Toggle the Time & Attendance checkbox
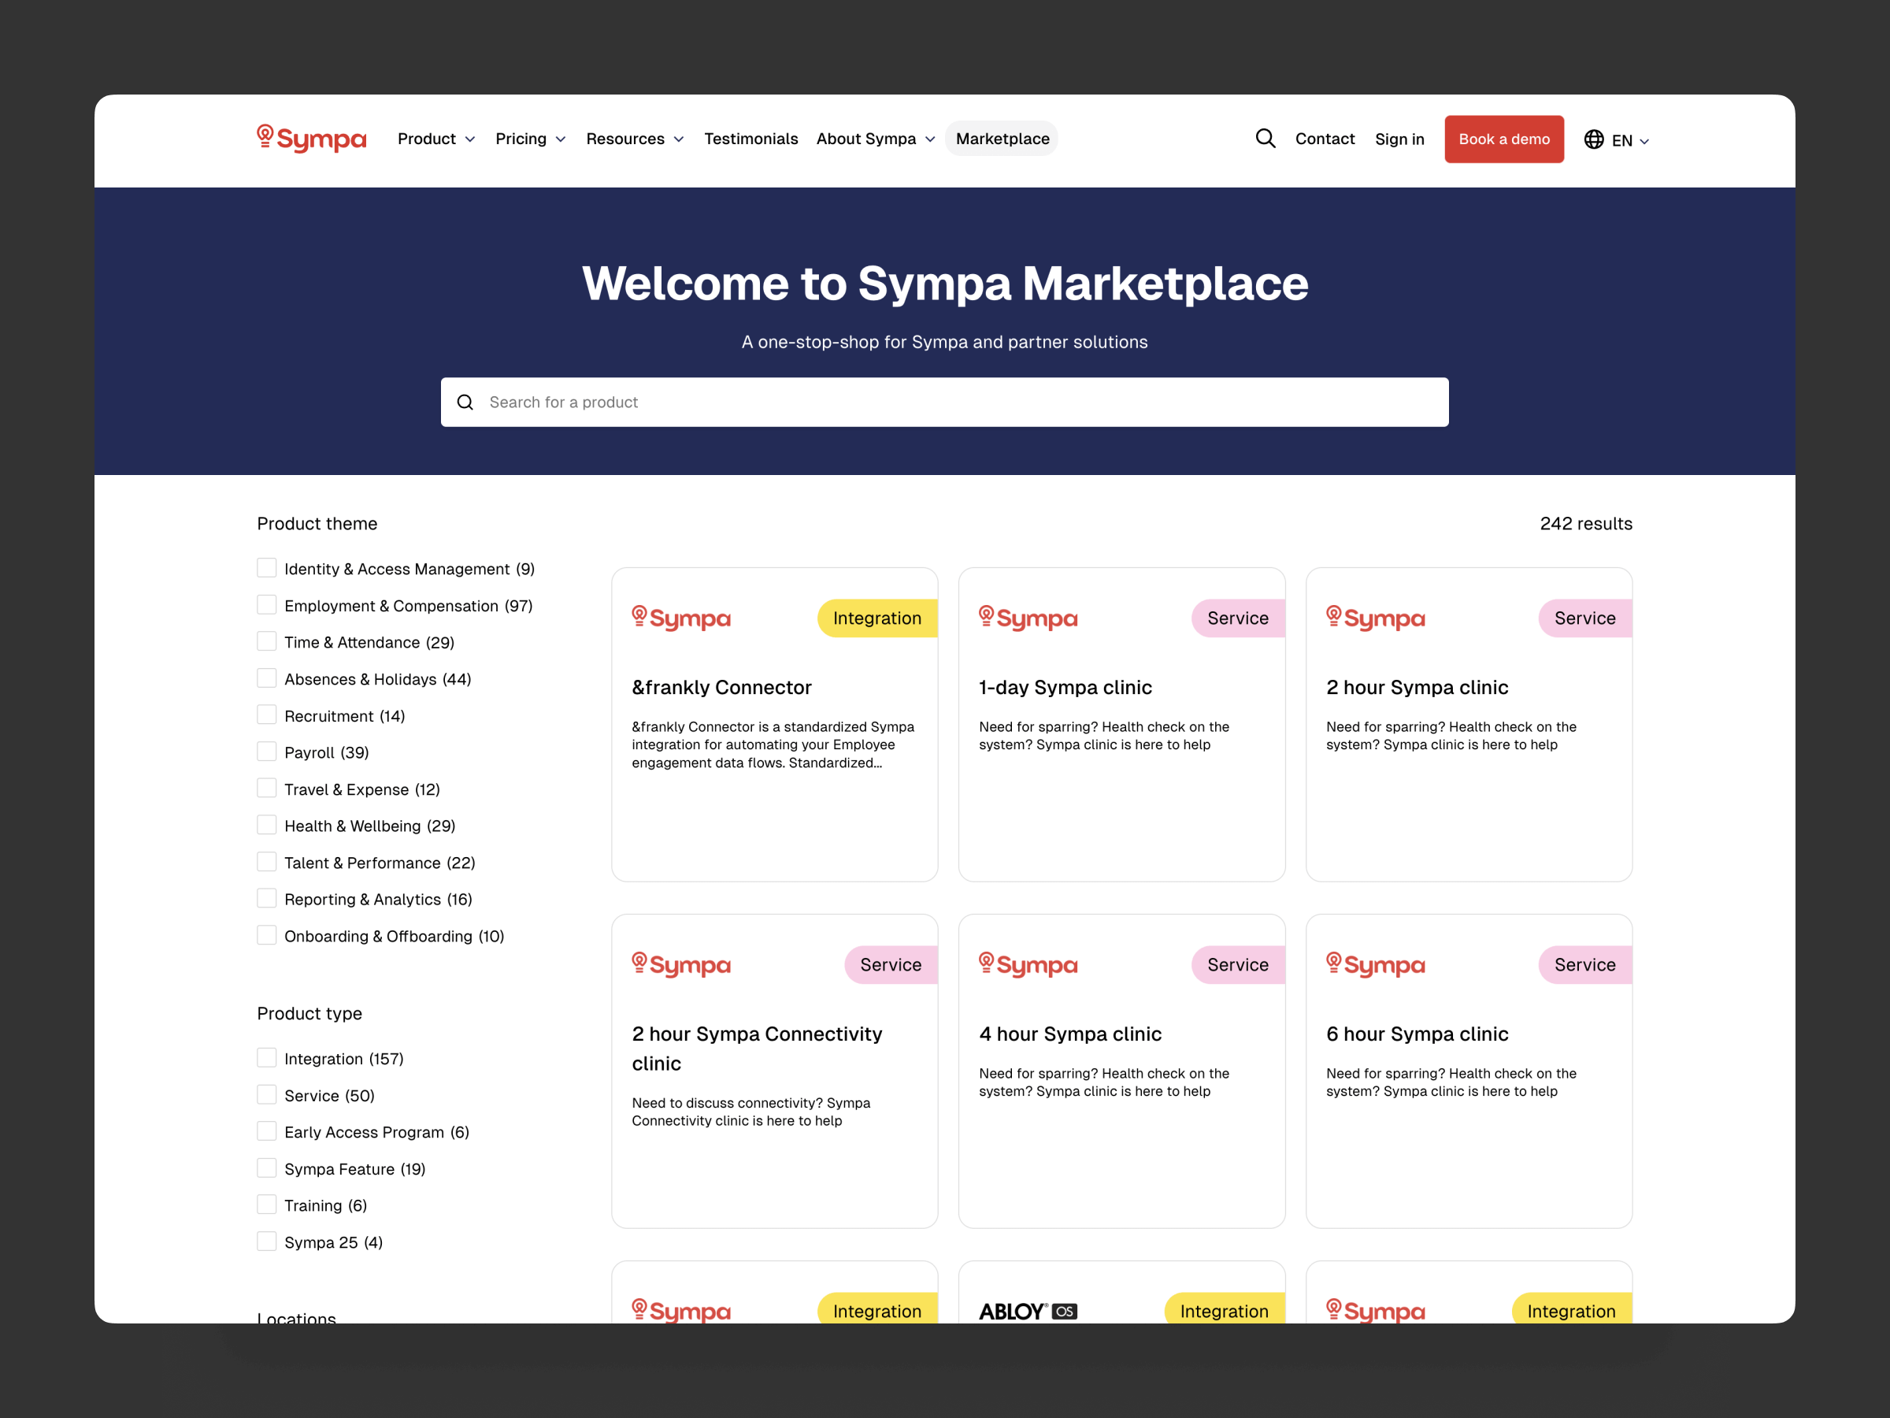Image resolution: width=1890 pixels, height=1418 pixels. pos(267,642)
